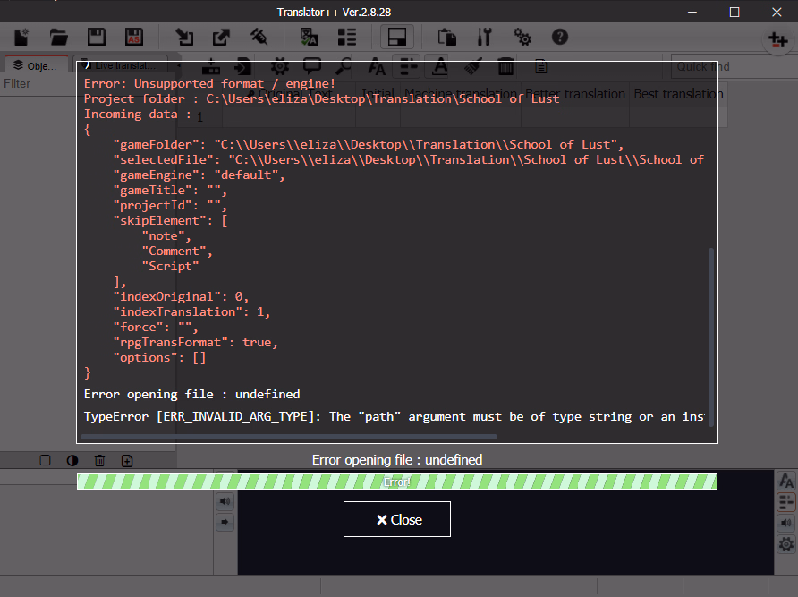798x597 pixels.
Task: Click the New Project icon
Action: (23, 37)
